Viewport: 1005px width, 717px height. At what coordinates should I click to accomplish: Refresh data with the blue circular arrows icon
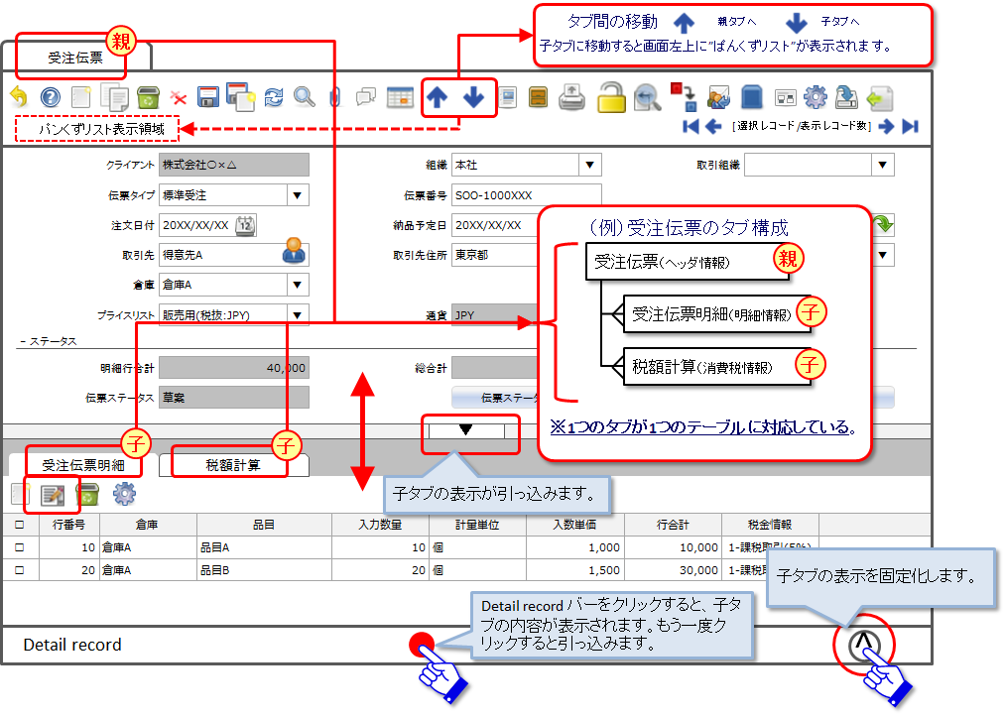tap(274, 97)
